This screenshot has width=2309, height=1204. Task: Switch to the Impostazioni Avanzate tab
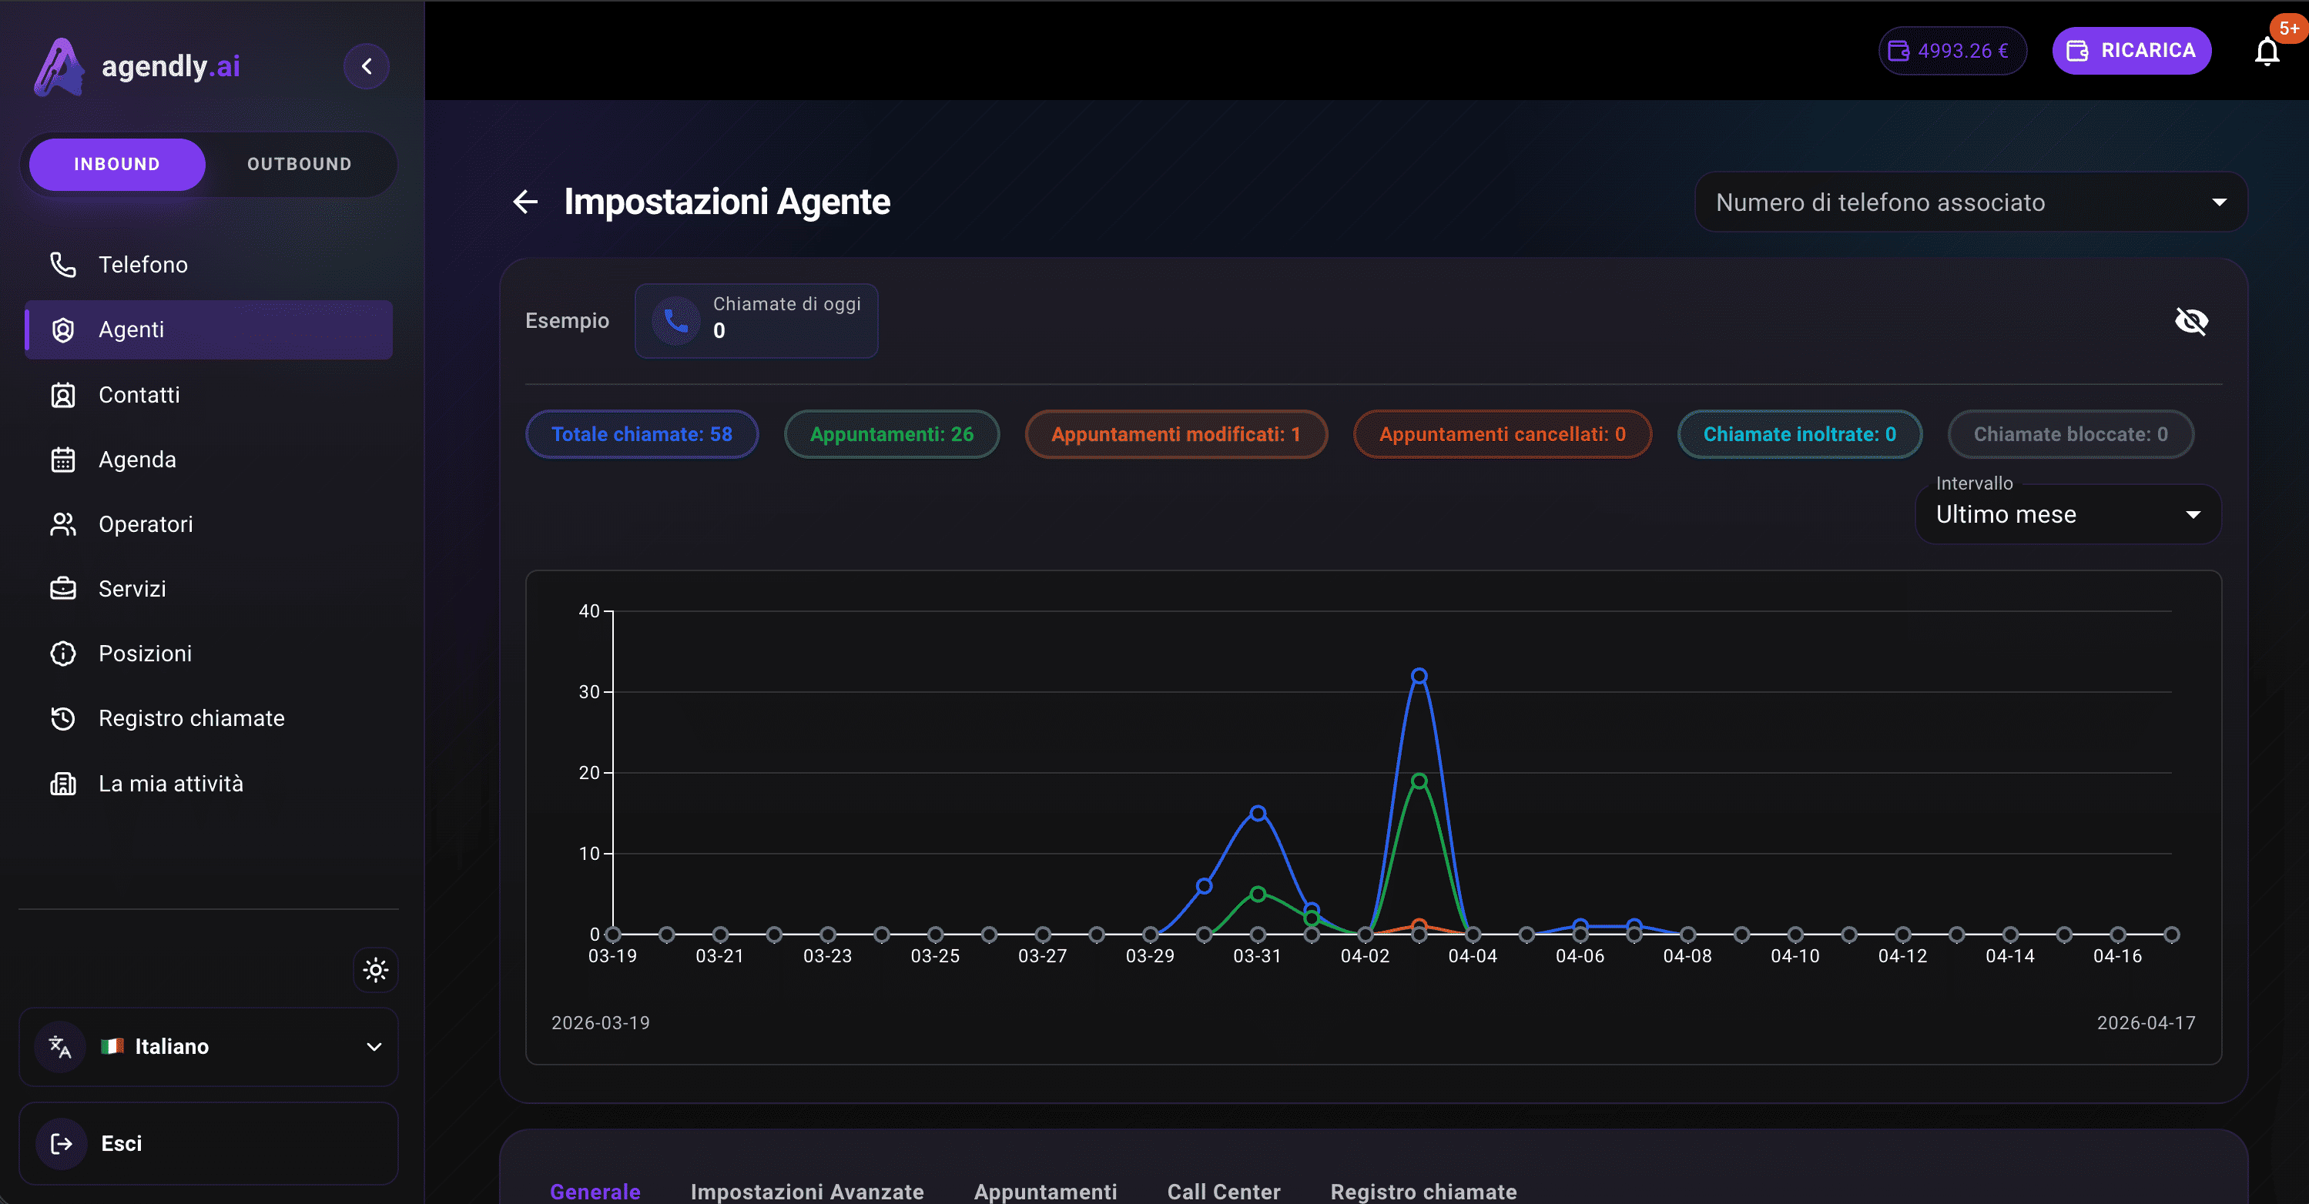point(806,1191)
